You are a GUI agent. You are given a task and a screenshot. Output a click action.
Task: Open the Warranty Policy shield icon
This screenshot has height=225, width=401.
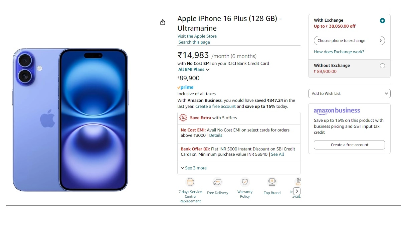click(245, 182)
